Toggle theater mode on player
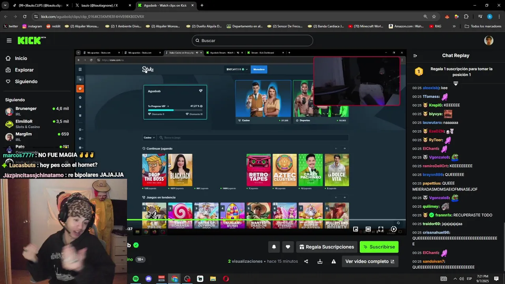Viewport: 505px width, 284px height. 368,229
